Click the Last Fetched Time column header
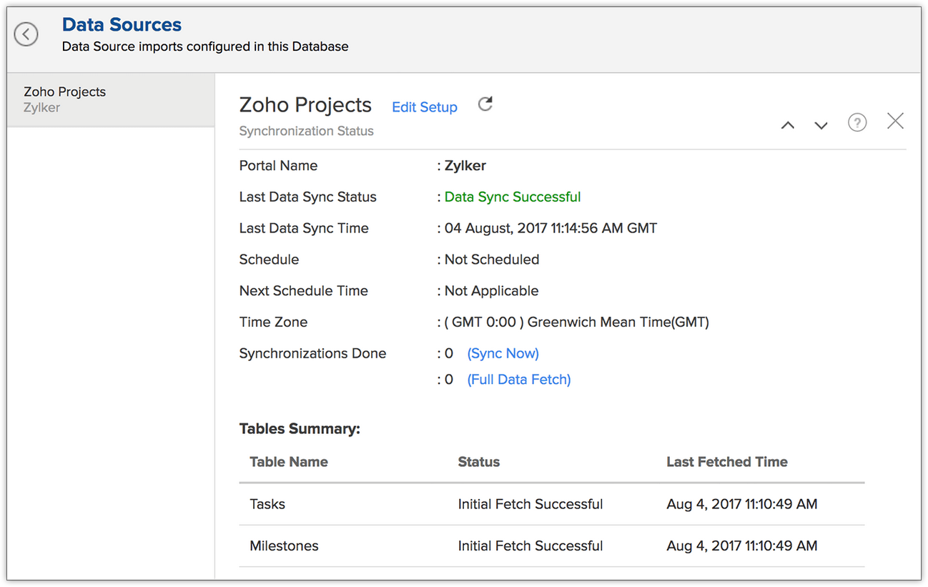This screenshot has height=587, width=928. click(x=727, y=462)
